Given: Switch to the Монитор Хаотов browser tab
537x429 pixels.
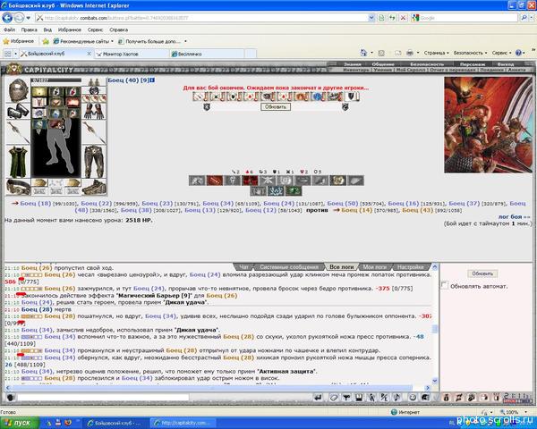Looking at the screenshot, I should click(x=132, y=54).
